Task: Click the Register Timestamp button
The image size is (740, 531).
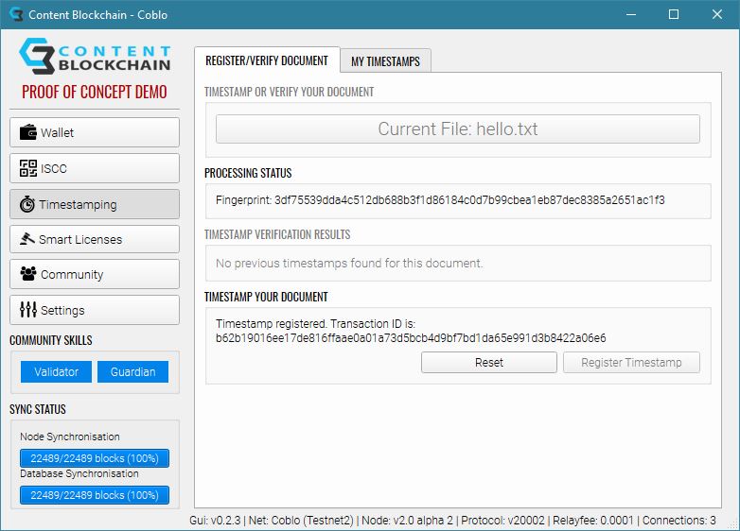Action: pyautogui.click(x=631, y=362)
